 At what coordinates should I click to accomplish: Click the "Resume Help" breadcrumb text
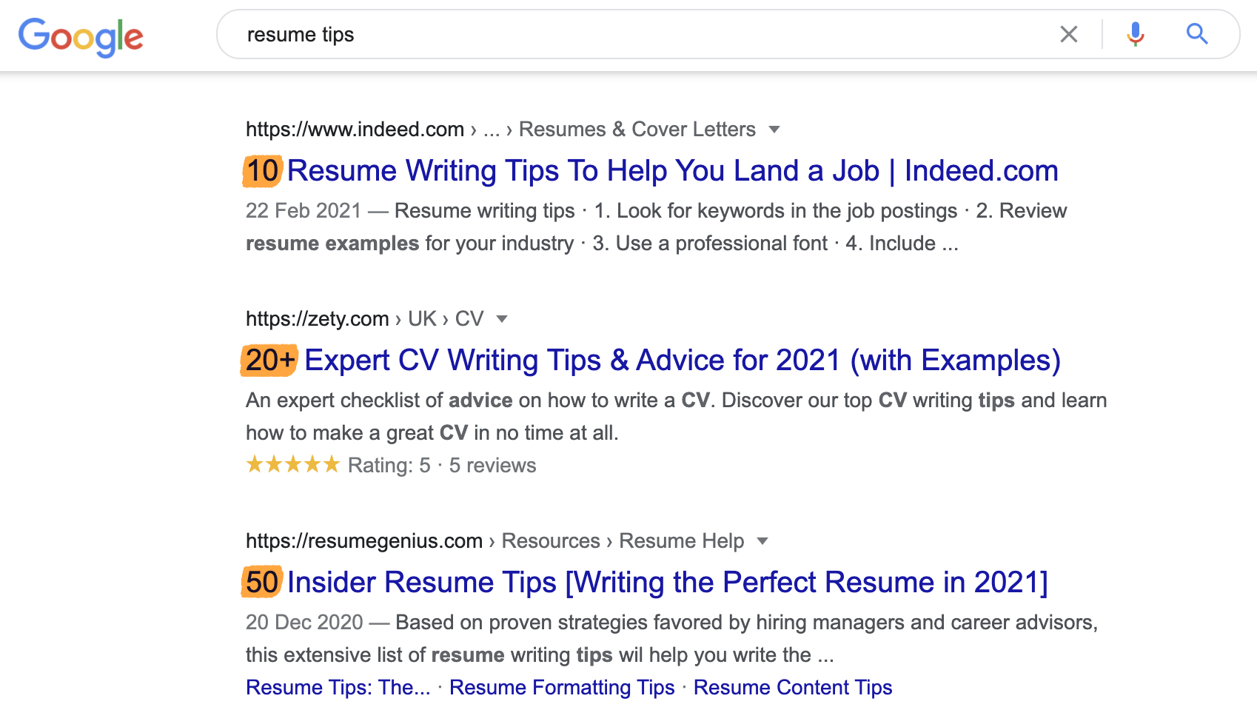click(x=681, y=541)
